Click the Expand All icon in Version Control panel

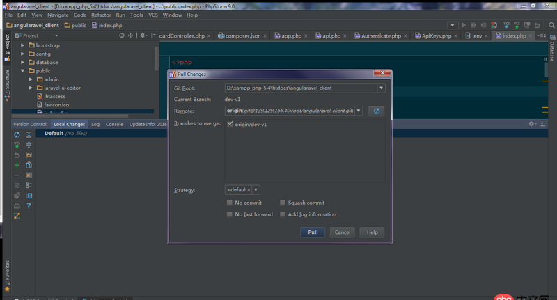[29, 134]
